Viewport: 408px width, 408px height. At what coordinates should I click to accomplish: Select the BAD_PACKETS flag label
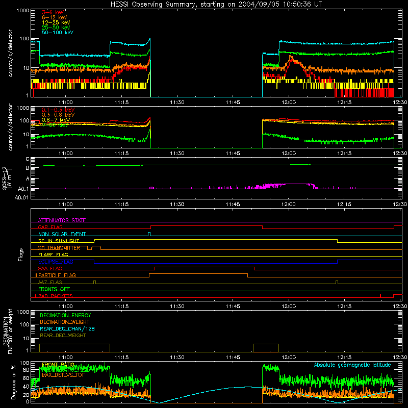[x=56, y=296]
